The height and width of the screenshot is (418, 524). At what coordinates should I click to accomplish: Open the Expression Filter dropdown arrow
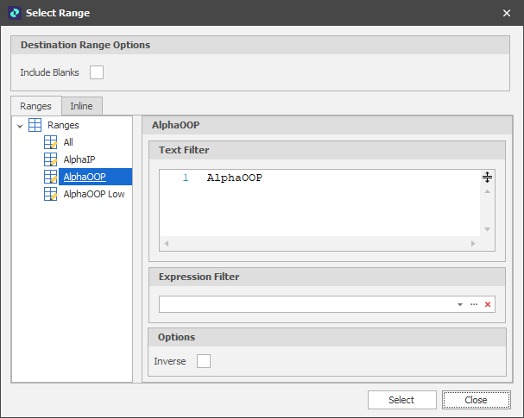460,304
